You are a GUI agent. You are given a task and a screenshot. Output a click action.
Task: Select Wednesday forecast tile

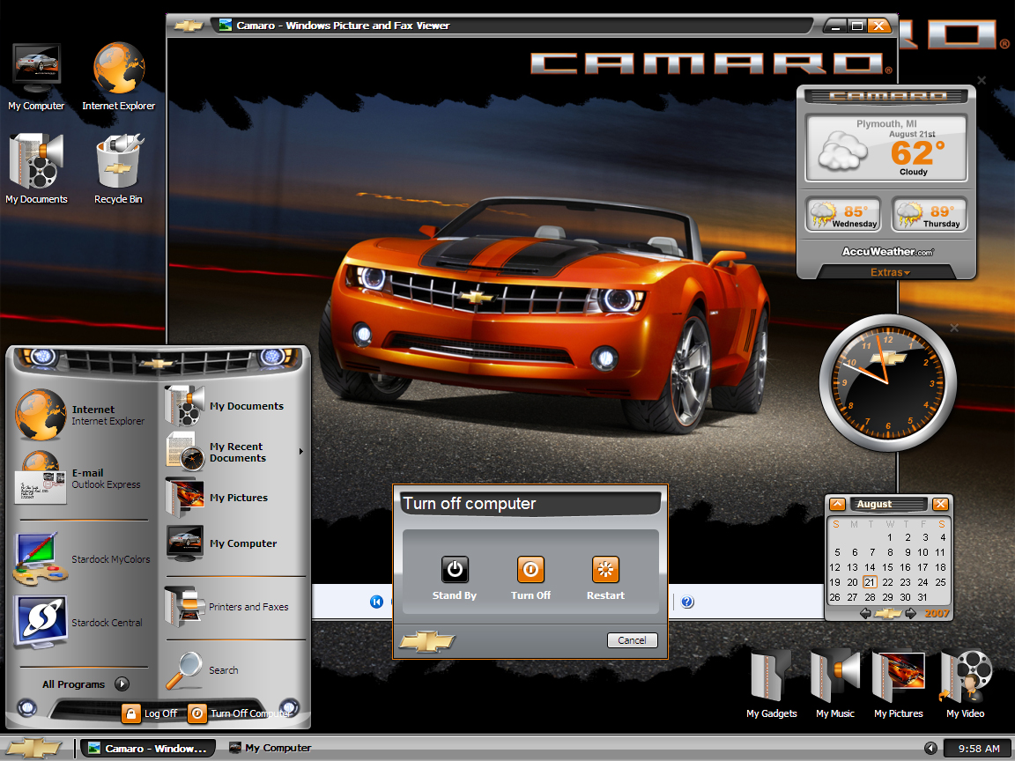[x=843, y=214]
